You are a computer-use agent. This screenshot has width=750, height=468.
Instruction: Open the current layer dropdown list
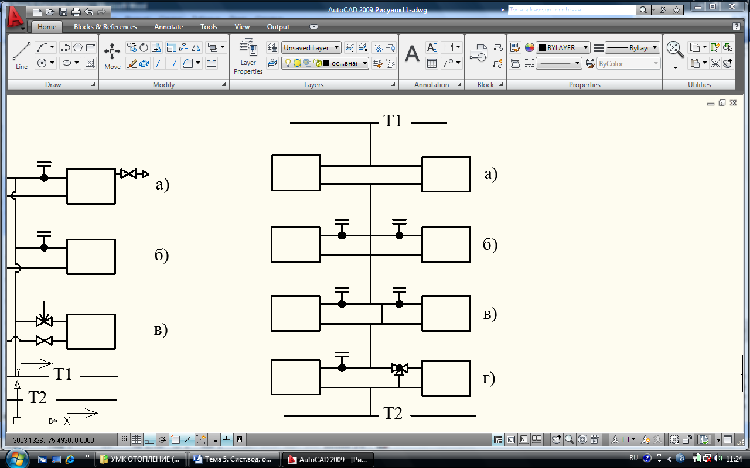(325, 63)
